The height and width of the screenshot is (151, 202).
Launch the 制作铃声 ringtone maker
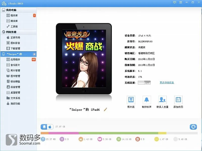click(x=147, y=102)
